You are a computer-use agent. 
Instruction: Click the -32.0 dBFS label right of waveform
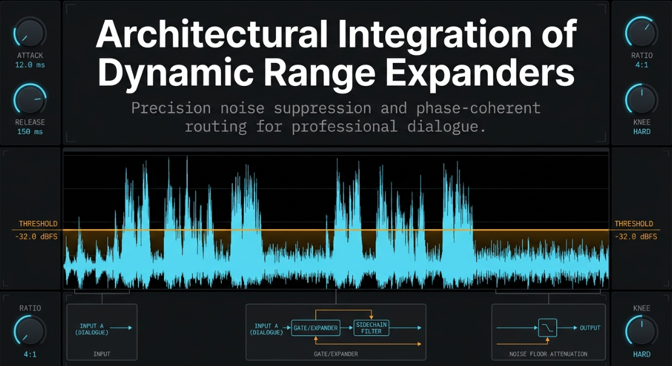coord(636,237)
